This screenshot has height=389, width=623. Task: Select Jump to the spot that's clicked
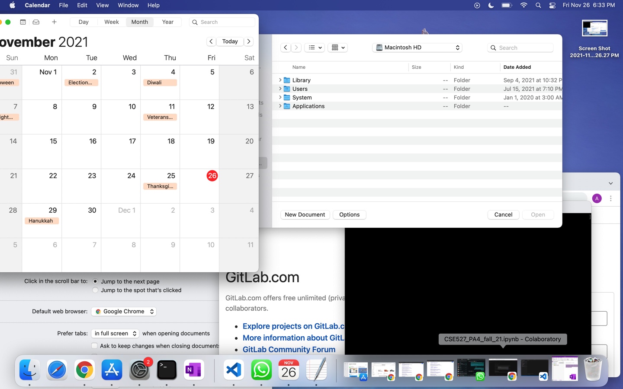(95, 290)
